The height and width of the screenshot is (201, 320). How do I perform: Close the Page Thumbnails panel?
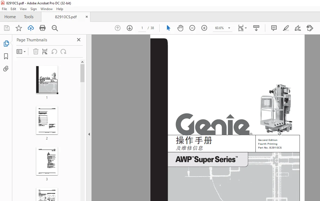(x=79, y=40)
